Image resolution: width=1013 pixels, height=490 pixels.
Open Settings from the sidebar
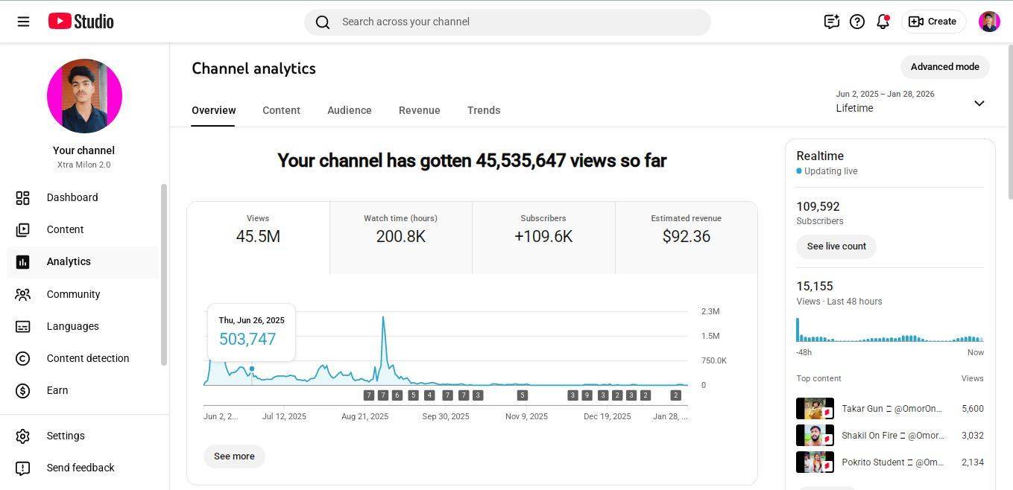[66, 436]
